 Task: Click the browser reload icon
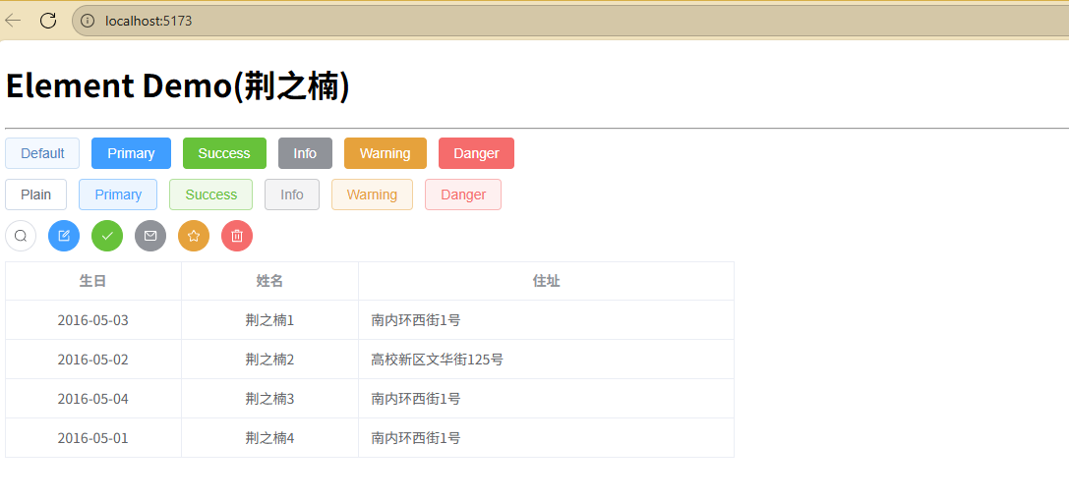48,20
